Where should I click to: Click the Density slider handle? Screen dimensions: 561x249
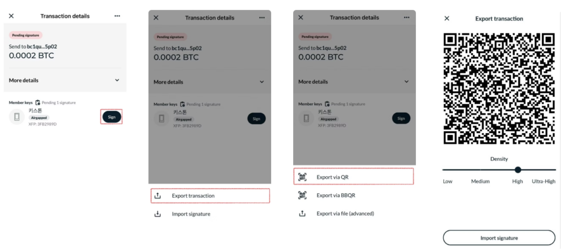coord(518,170)
